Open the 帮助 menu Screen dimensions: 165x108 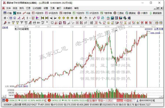pos(76,8)
